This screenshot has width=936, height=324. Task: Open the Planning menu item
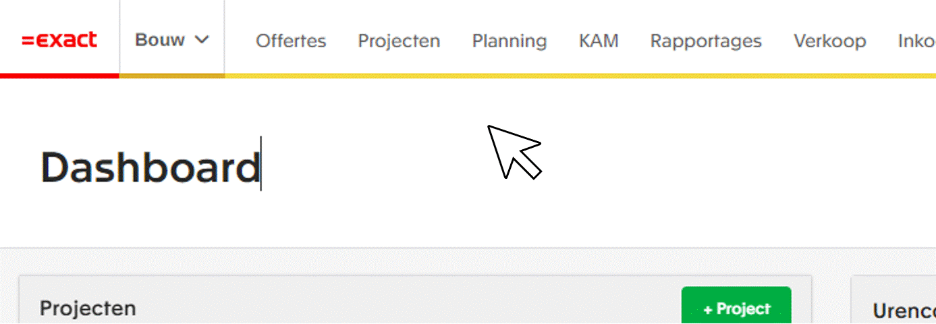(x=510, y=41)
